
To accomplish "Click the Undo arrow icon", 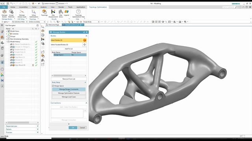I will [11, 4].
